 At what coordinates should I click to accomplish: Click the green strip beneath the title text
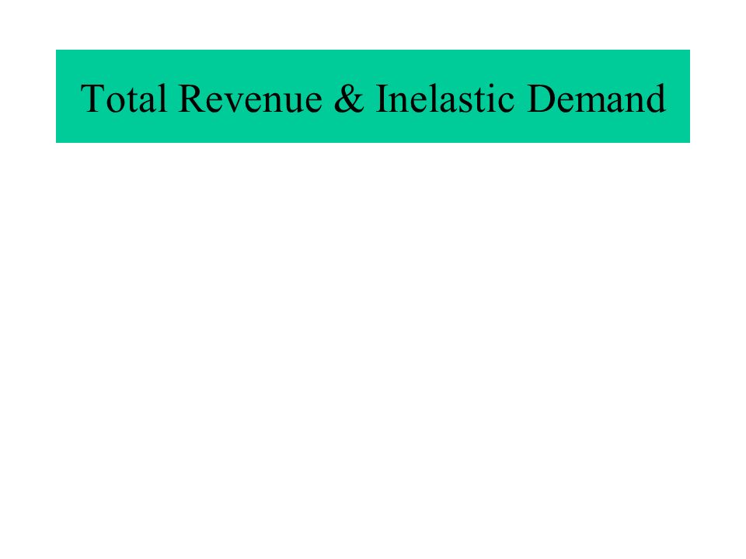click(x=373, y=129)
